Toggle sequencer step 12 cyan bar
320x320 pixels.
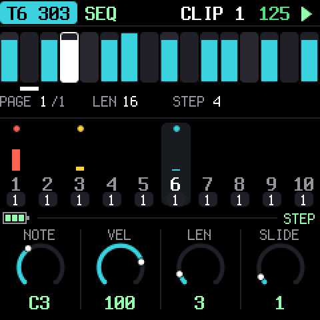(229, 57)
